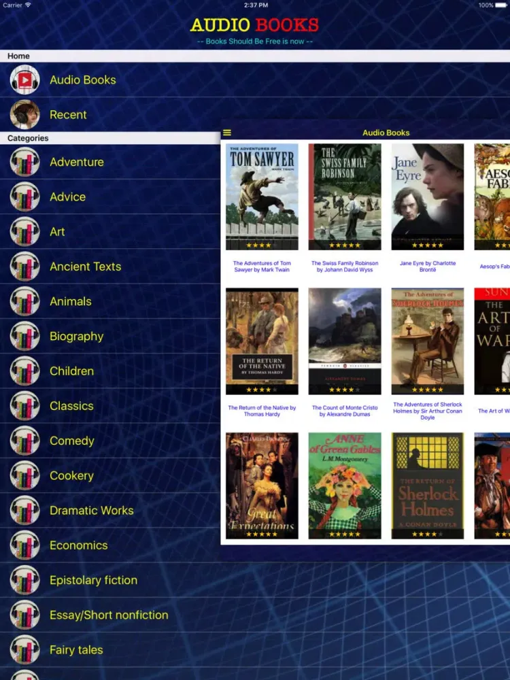Tap the Children category headphone icon
This screenshot has width=510, height=680.
(x=24, y=371)
